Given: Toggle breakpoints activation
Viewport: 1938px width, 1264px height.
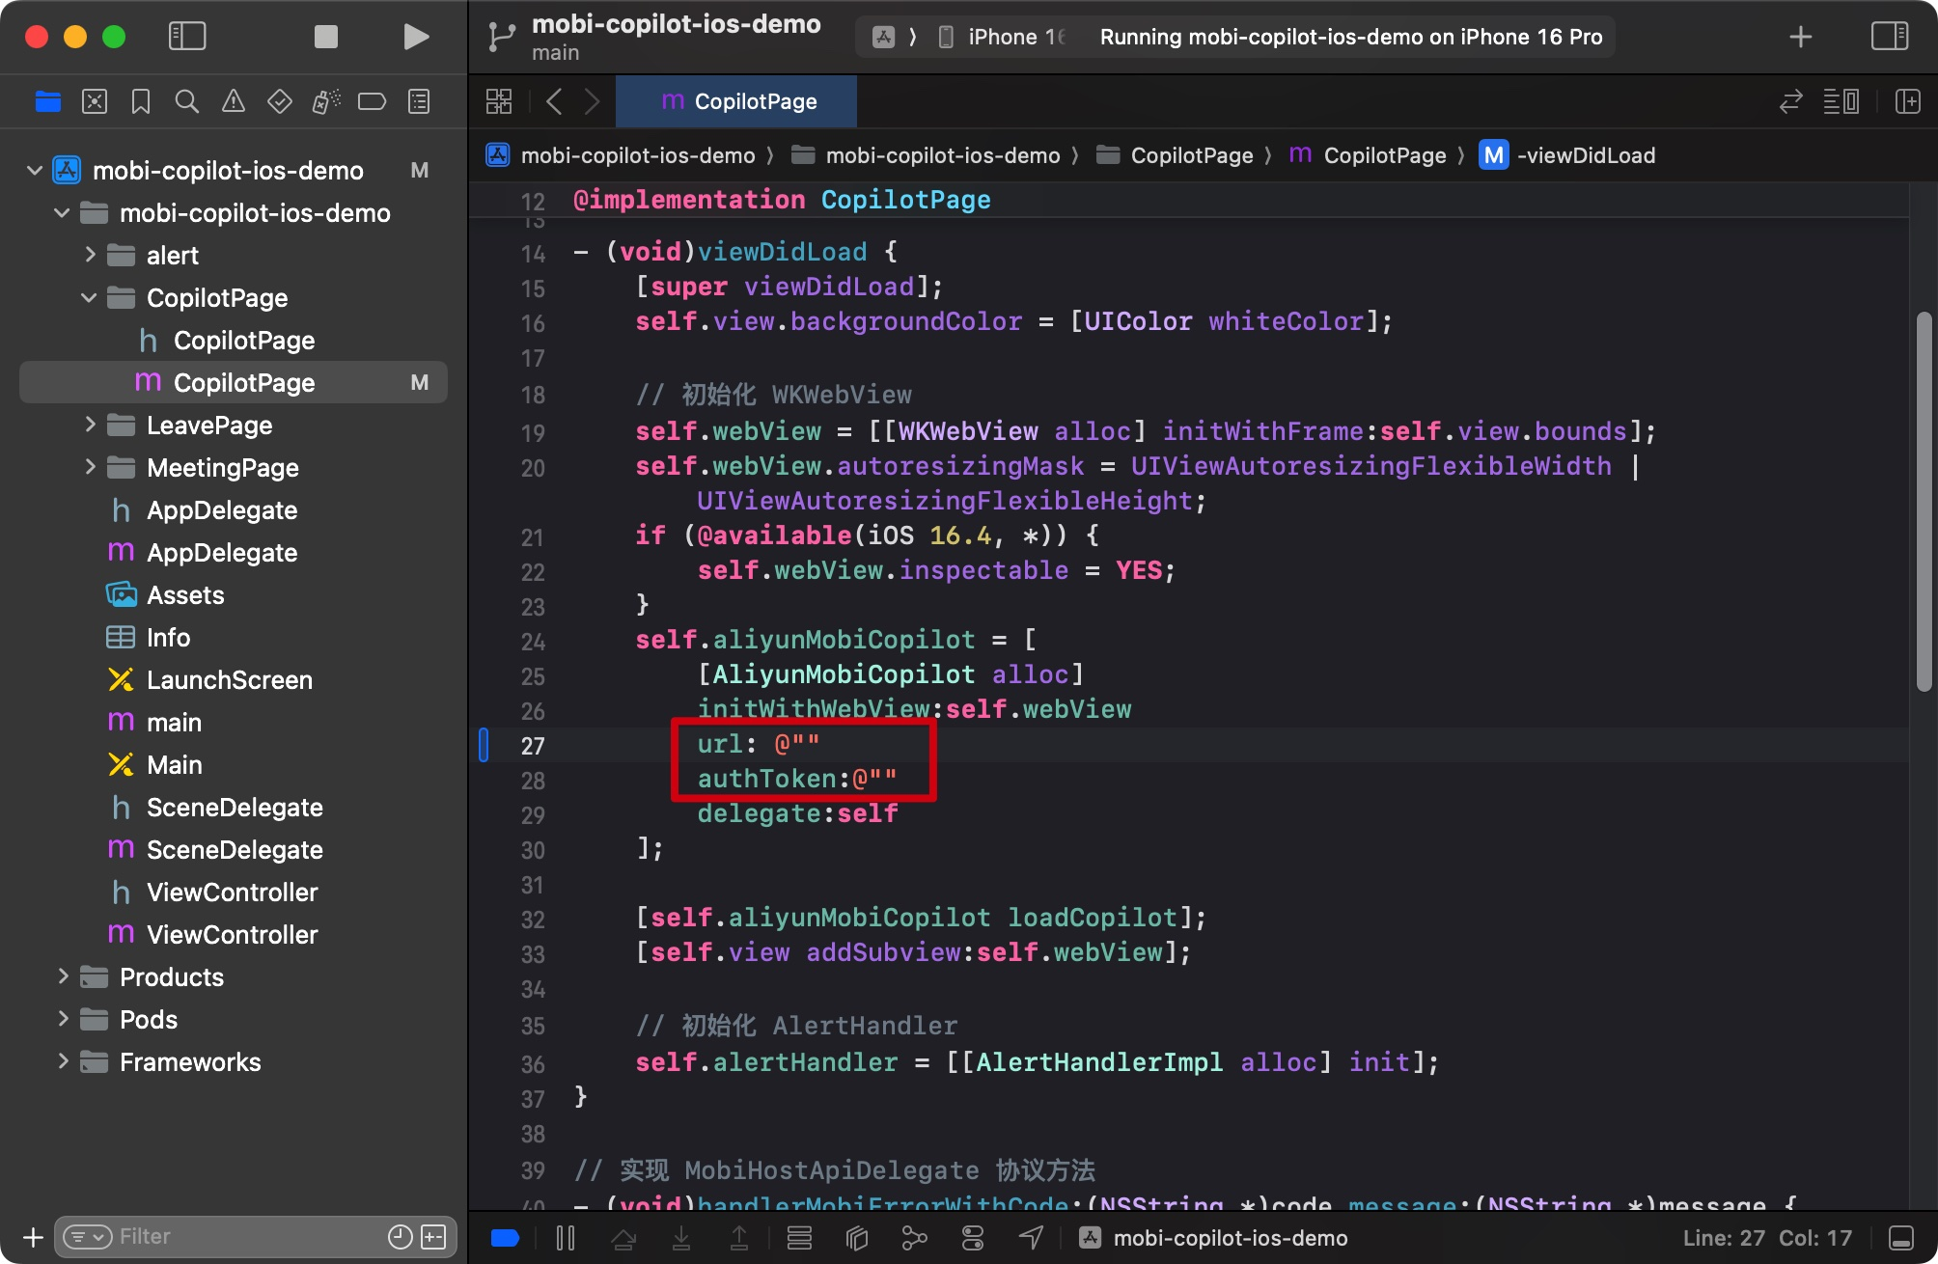Looking at the screenshot, I should (505, 1238).
